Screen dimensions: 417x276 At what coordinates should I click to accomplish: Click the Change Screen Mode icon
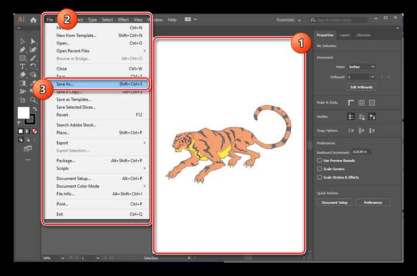[28, 149]
